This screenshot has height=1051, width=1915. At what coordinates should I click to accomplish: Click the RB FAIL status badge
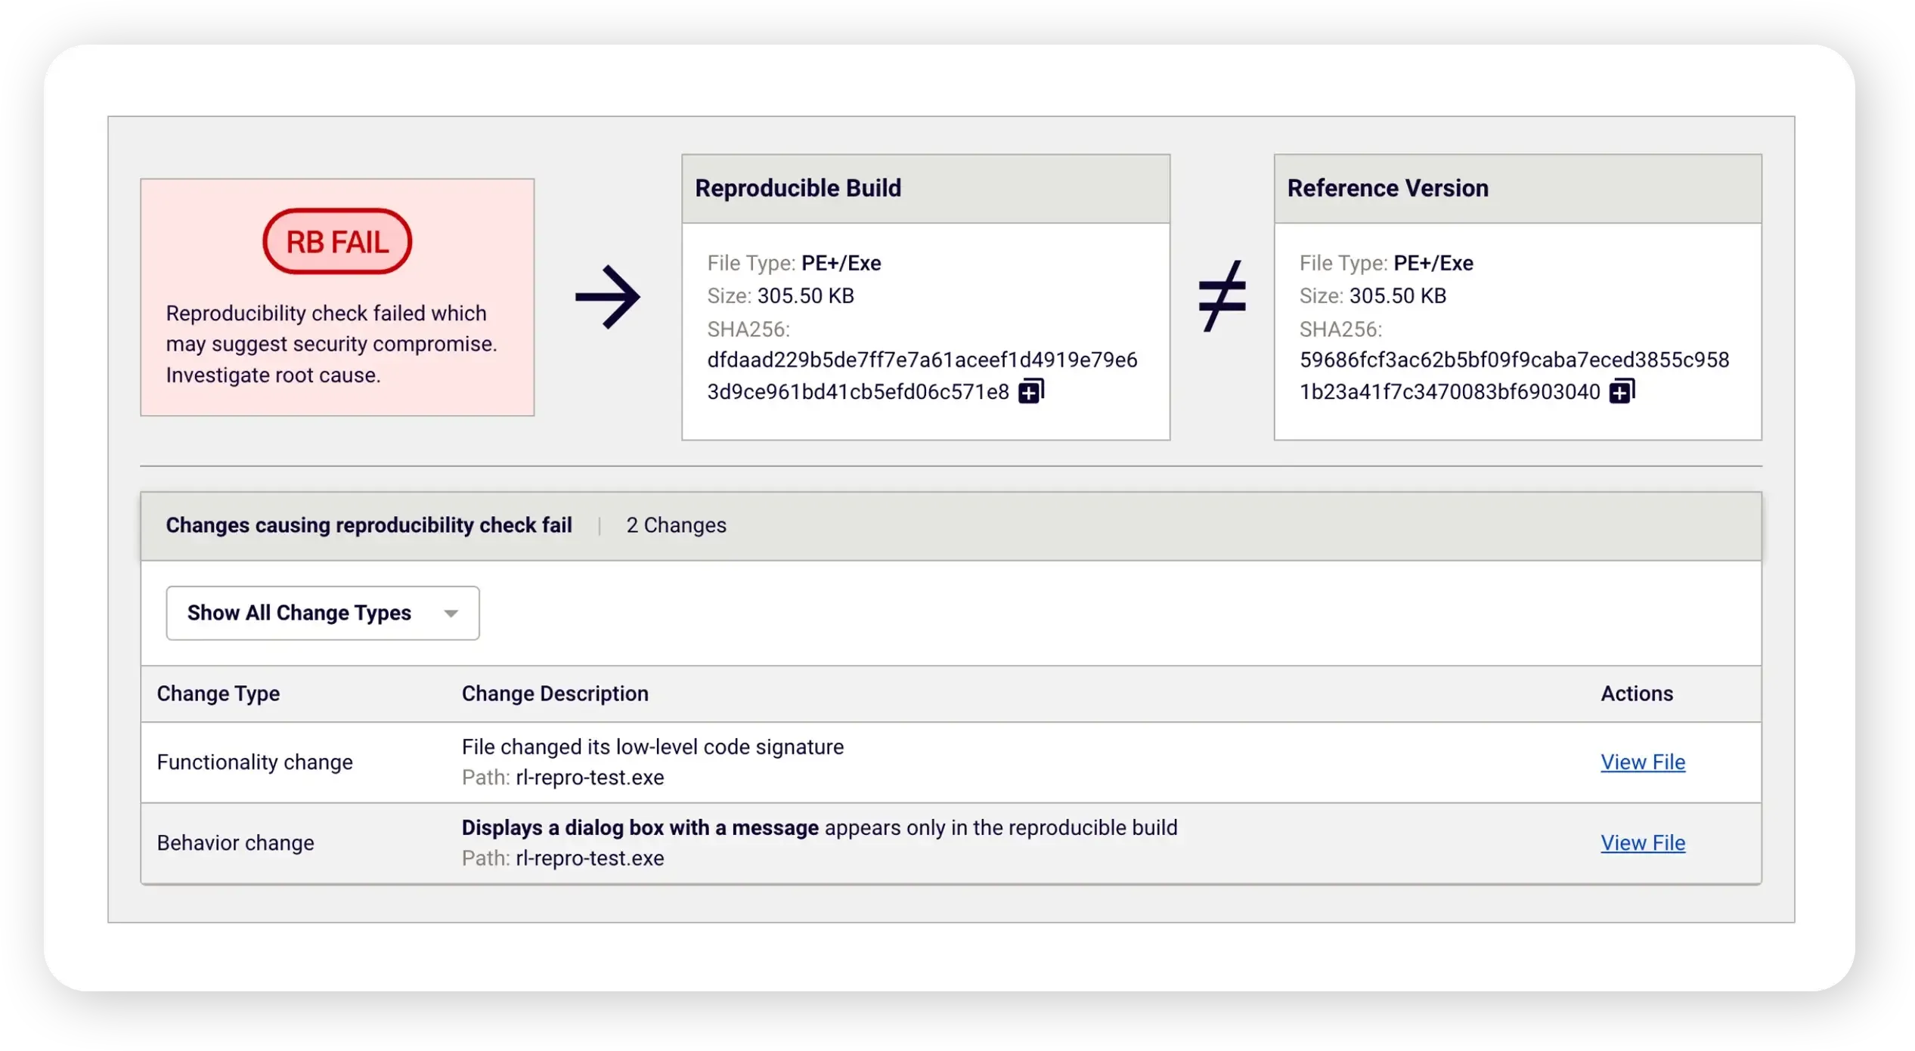(x=336, y=241)
